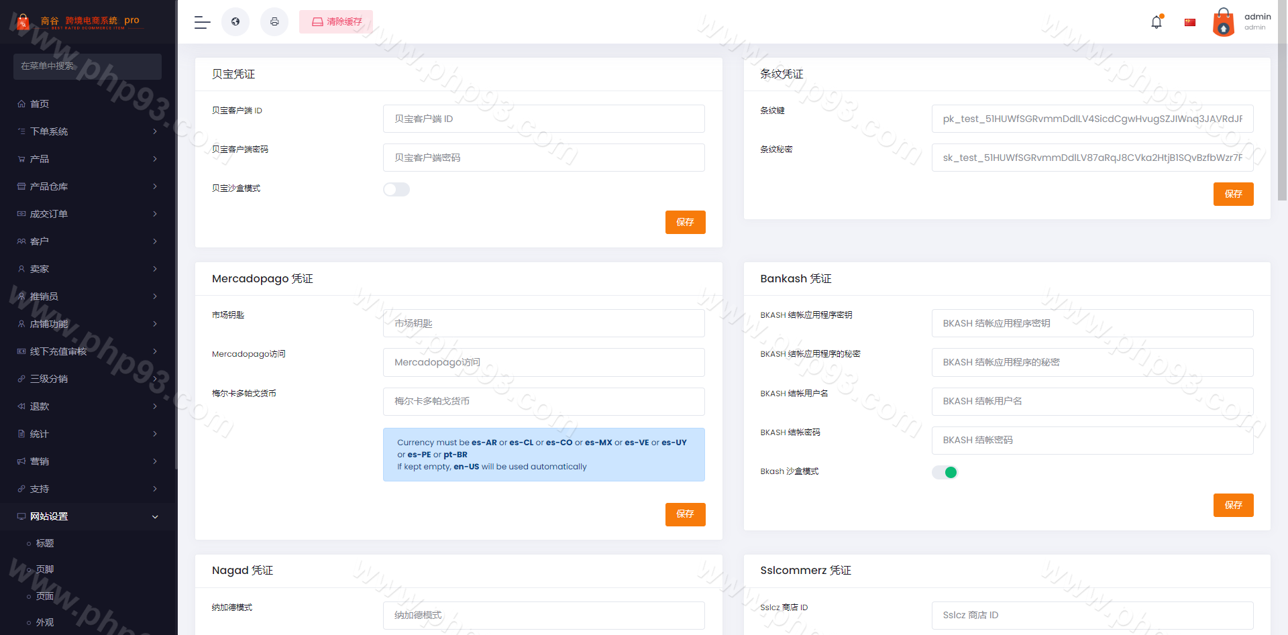Expand the 成交订单 menu chevron
1288x635 pixels.
point(155,214)
